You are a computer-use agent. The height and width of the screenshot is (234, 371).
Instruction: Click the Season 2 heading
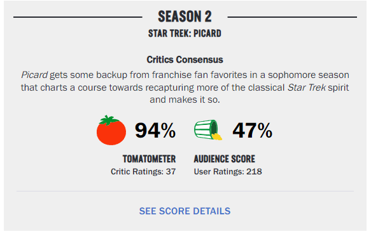pyautogui.click(x=185, y=16)
